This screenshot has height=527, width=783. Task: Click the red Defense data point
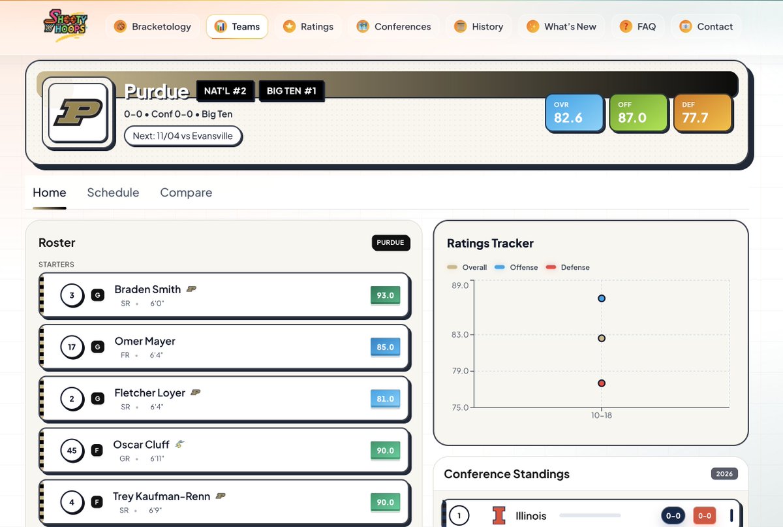pyautogui.click(x=602, y=383)
